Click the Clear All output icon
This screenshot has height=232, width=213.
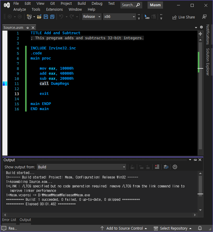pos(157,167)
